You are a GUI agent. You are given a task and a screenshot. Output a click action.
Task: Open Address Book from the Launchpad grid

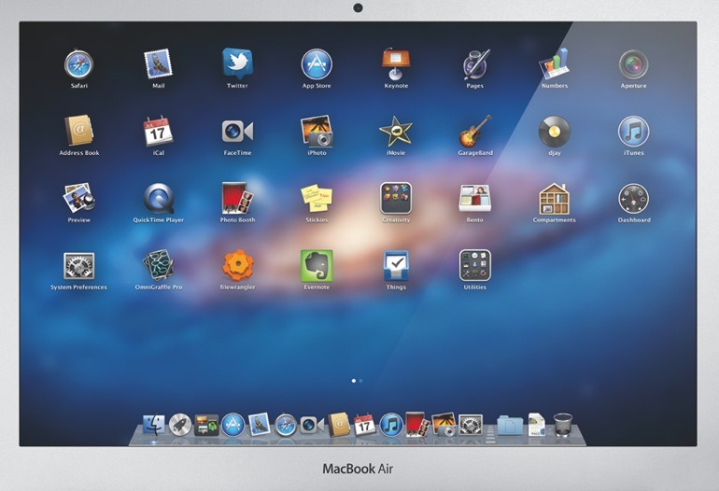click(78, 131)
